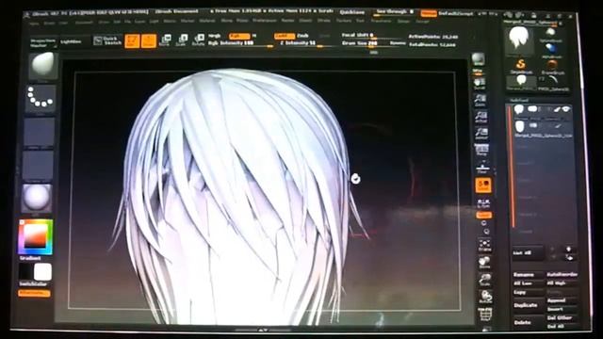Toggle L.Sym local symmetry
603x339 pixels.
(483, 203)
